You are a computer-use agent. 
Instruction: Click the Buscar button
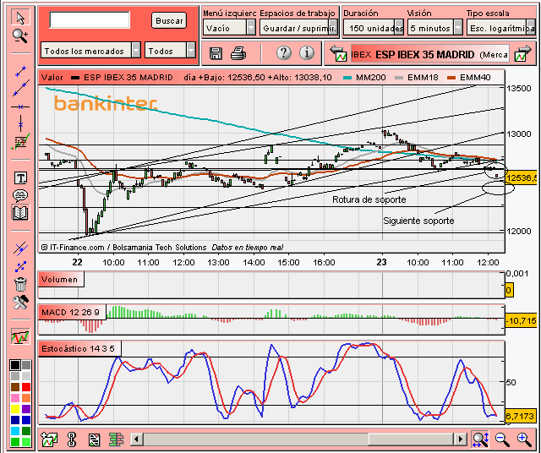169,20
